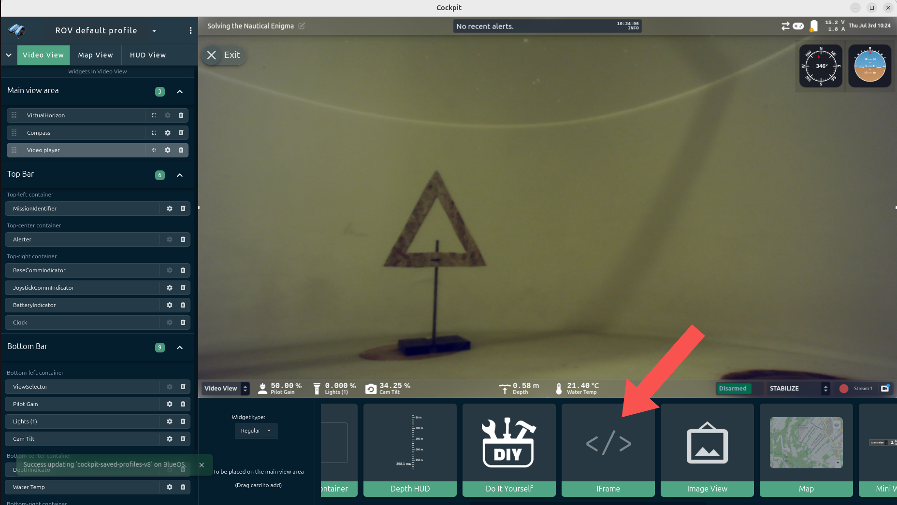Switch to the HUD View tab
Screen dimensions: 897x505
(x=148, y=55)
